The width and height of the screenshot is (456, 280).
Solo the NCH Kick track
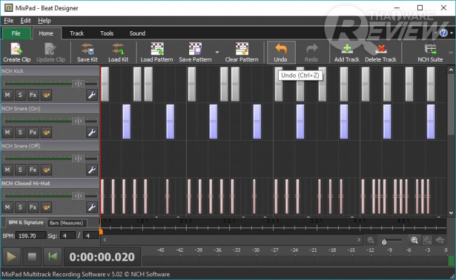pos(20,95)
